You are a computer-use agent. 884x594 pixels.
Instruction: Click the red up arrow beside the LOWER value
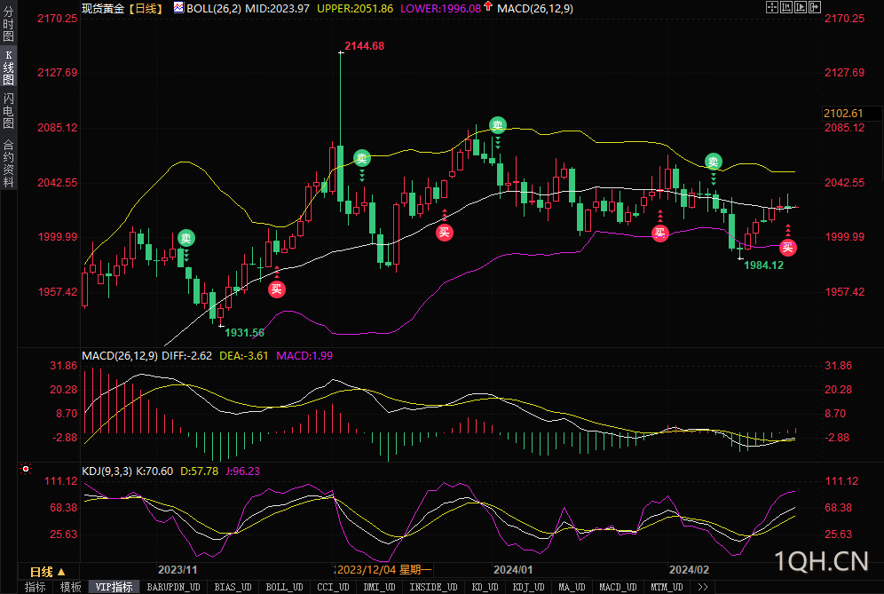point(487,7)
